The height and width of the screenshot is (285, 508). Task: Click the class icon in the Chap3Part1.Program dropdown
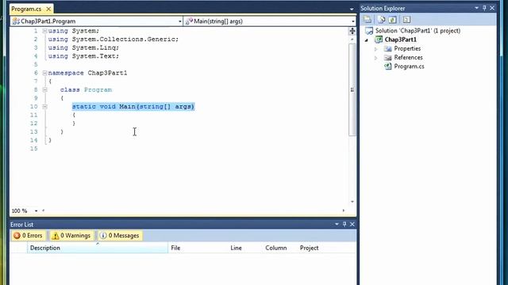(x=16, y=21)
